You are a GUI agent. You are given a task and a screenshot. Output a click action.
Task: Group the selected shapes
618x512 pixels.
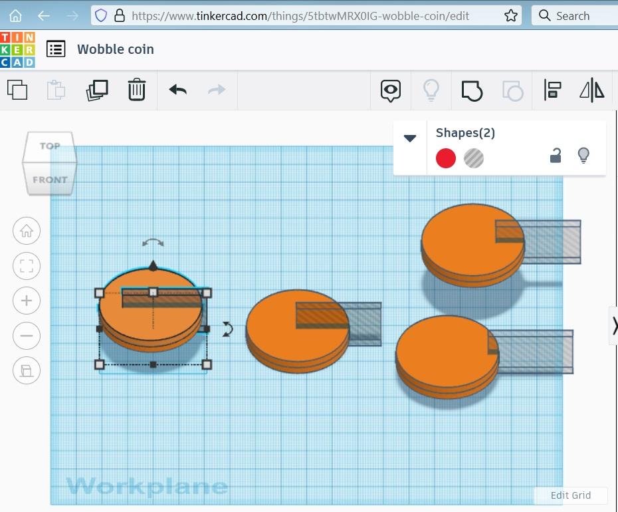coord(472,90)
